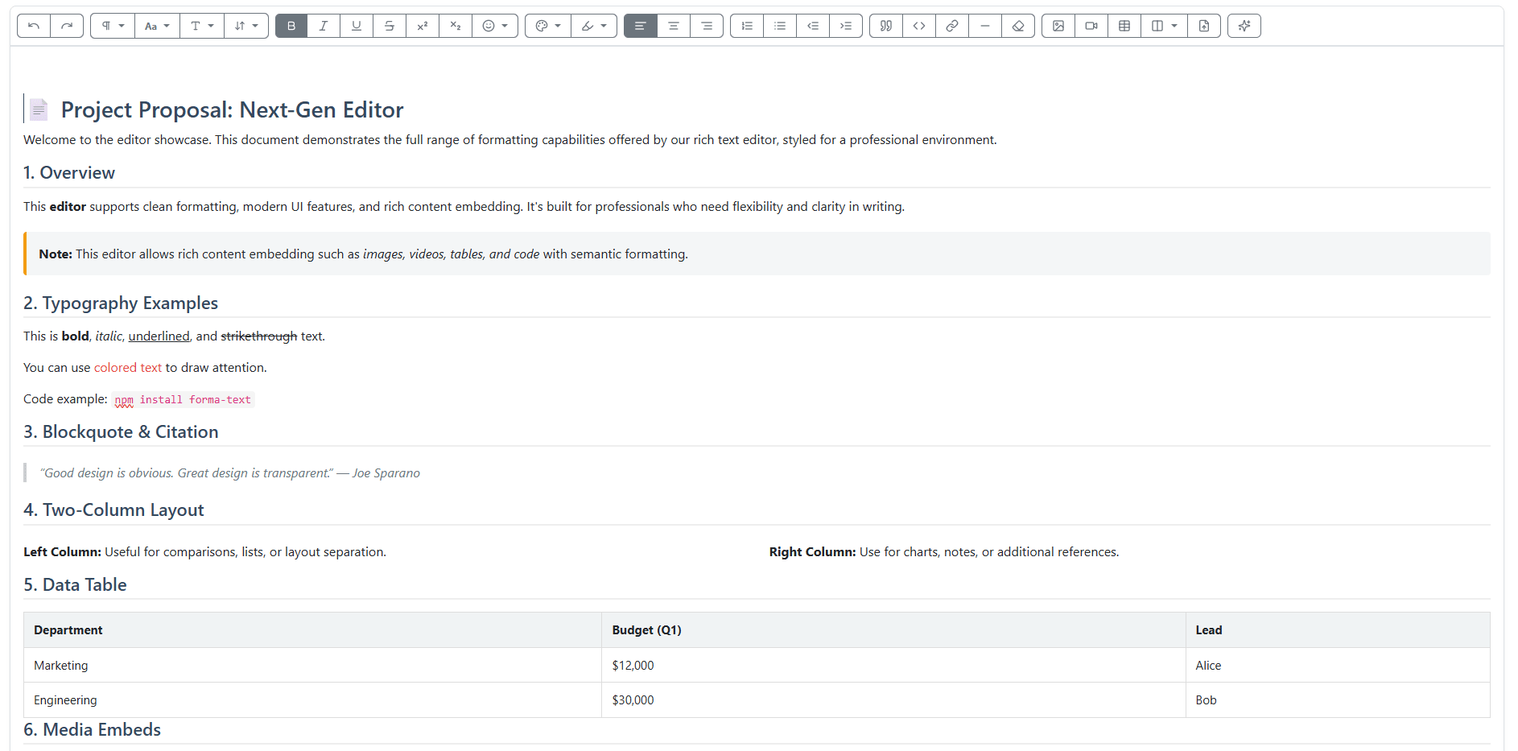Click the 'Right Column:' paragraph
The width and height of the screenshot is (1518, 751).
click(944, 551)
